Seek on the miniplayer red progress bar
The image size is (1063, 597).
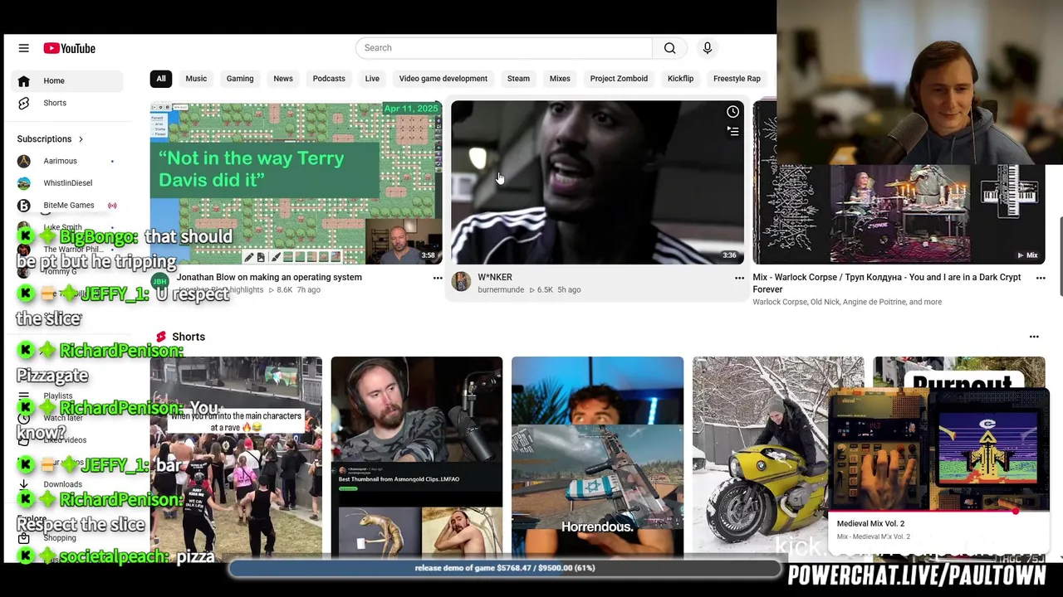(939, 512)
